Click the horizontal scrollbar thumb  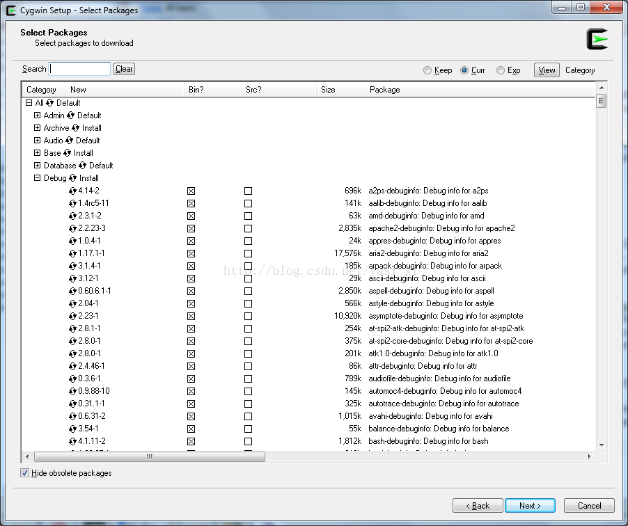point(150,456)
